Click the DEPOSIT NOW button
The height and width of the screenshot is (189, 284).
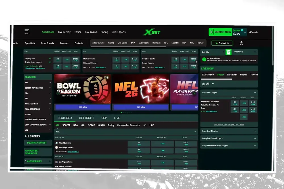point(220,32)
